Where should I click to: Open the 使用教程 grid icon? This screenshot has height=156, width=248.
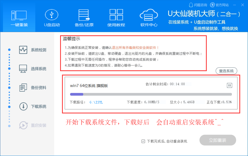tap(116, 15)
